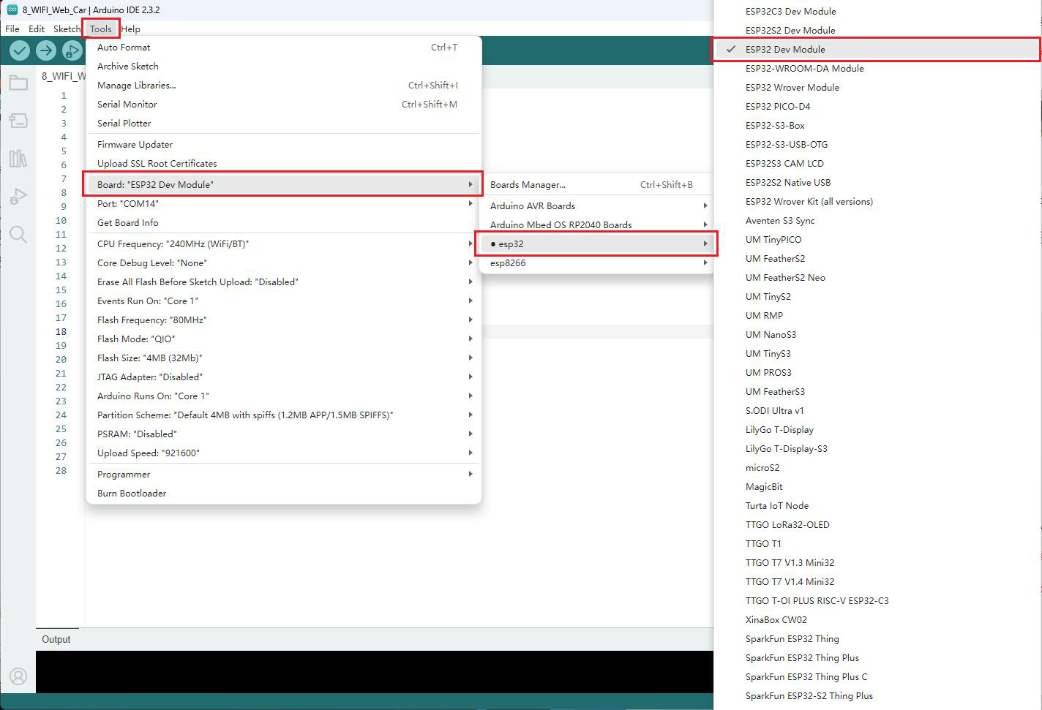
Task: Start Debugging with the play-bug icon
Action: point(72,50)
